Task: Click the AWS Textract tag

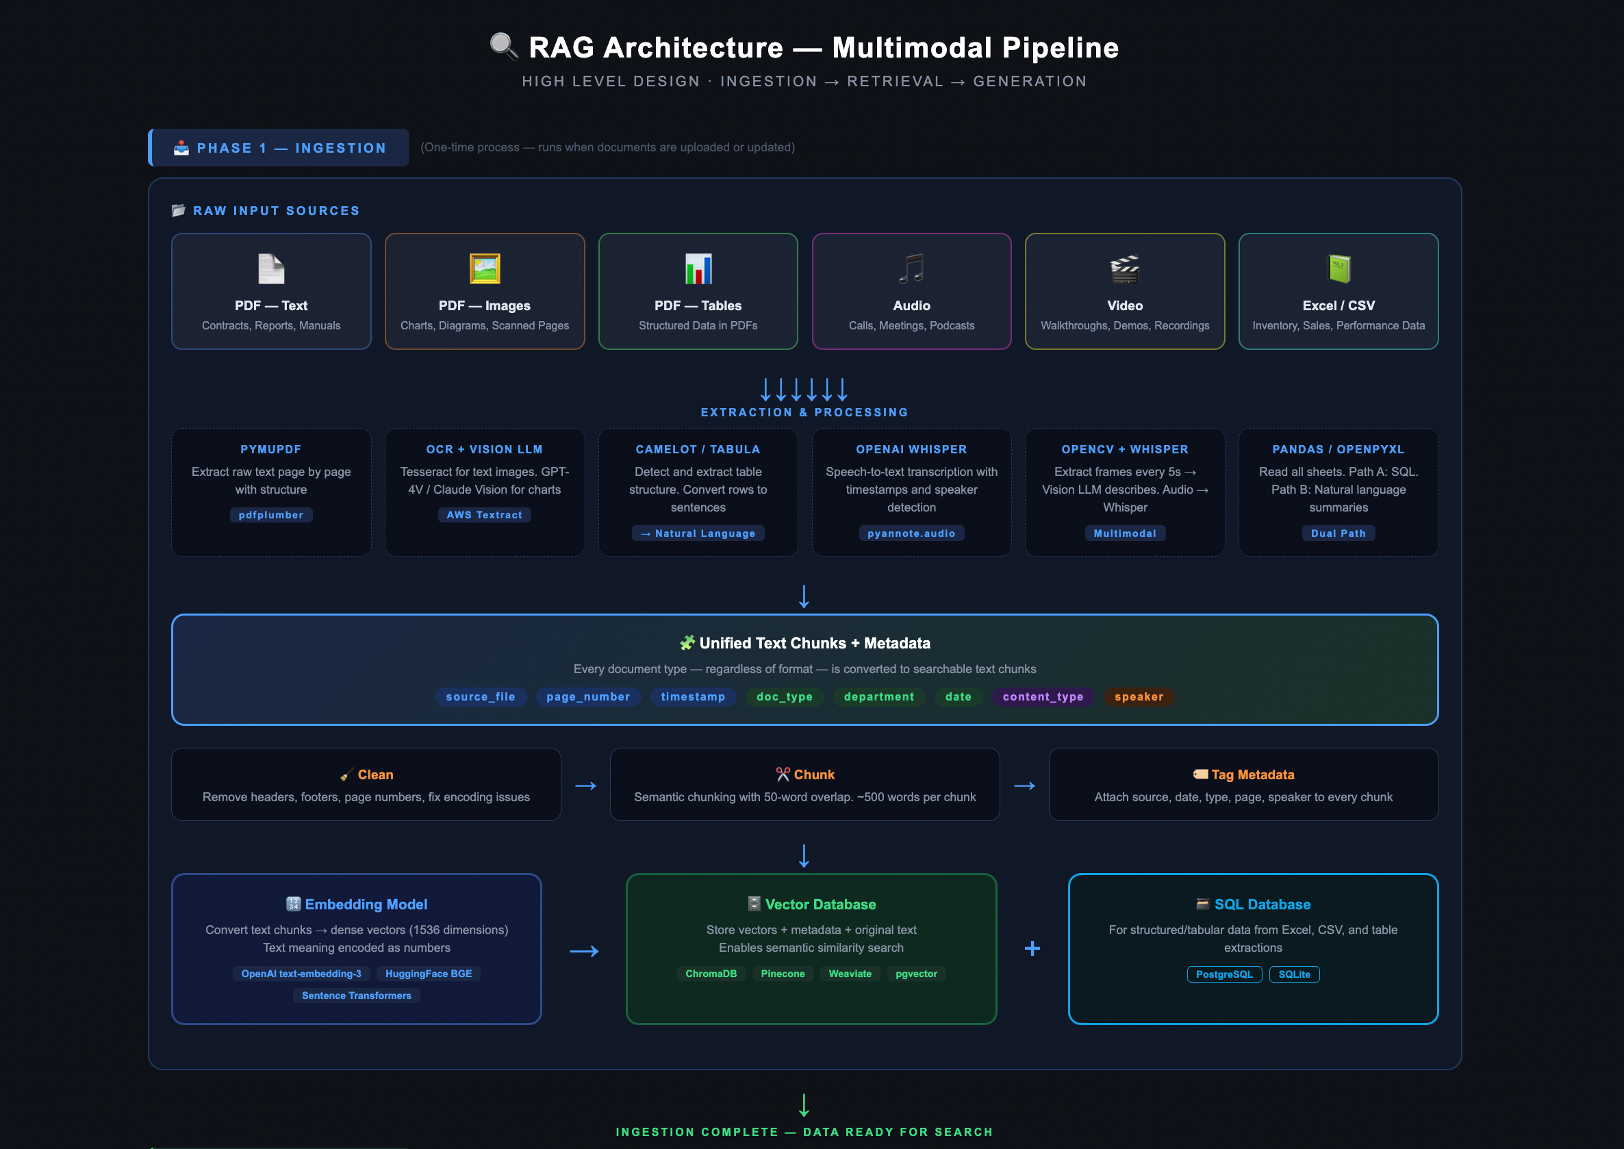Action: [485, 515]
